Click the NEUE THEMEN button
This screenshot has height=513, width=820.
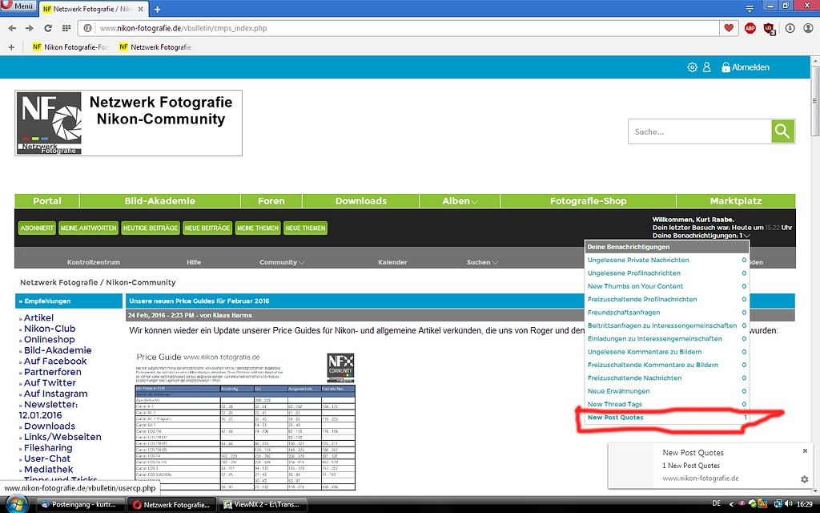point(305,228)
